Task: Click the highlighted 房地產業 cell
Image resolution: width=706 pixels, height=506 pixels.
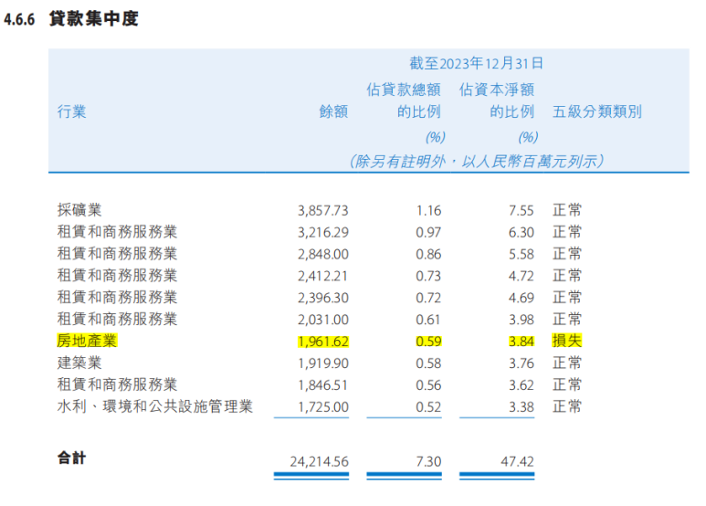Action: (x=87, y=341)
